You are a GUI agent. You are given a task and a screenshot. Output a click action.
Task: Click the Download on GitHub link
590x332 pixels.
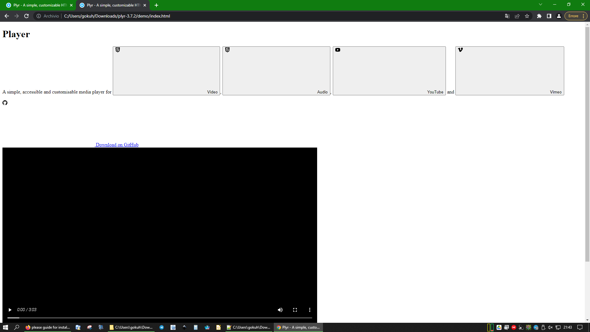117,144
